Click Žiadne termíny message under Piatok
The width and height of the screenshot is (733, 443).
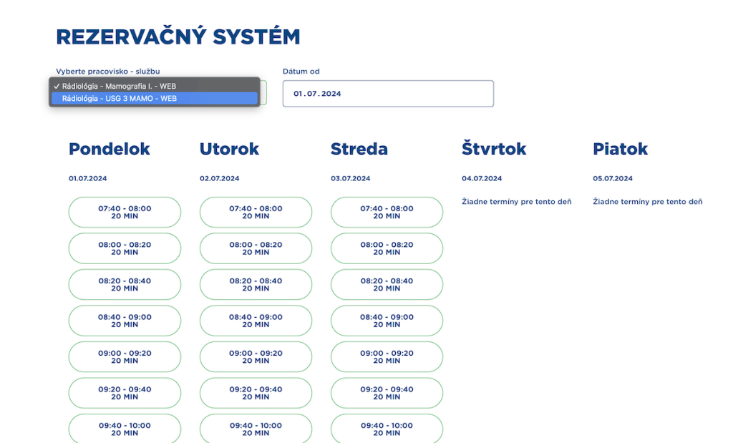pyautogui.click(x=648, y=201)
